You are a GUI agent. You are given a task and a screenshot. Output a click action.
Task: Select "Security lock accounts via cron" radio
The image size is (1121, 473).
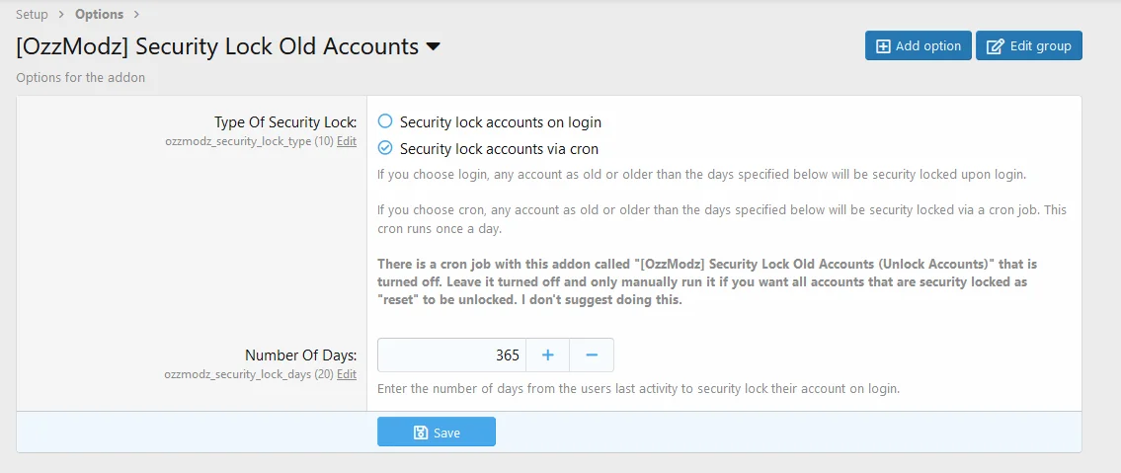(x=385, y=149)
